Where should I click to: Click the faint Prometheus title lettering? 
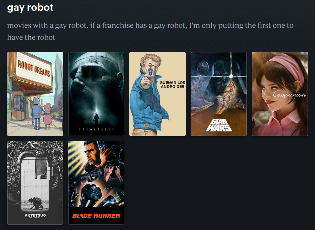(x=96, y=129)
